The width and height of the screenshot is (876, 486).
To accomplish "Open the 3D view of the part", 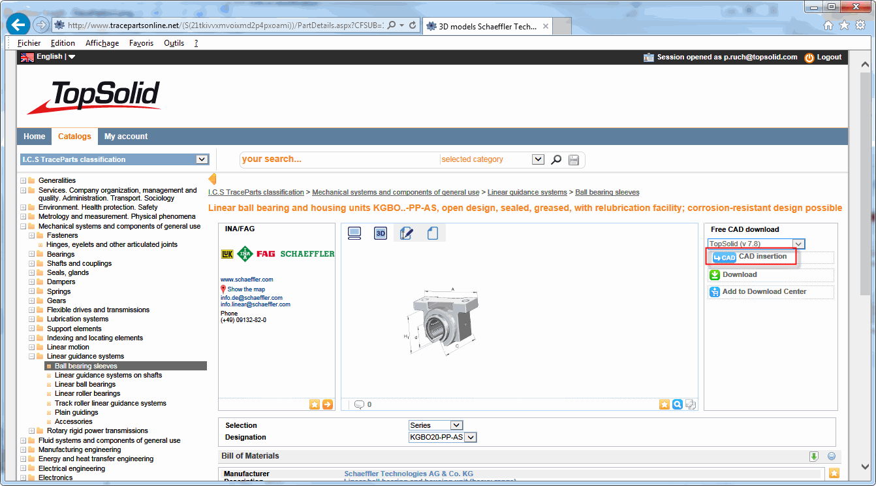I will (x=381, y=233).
